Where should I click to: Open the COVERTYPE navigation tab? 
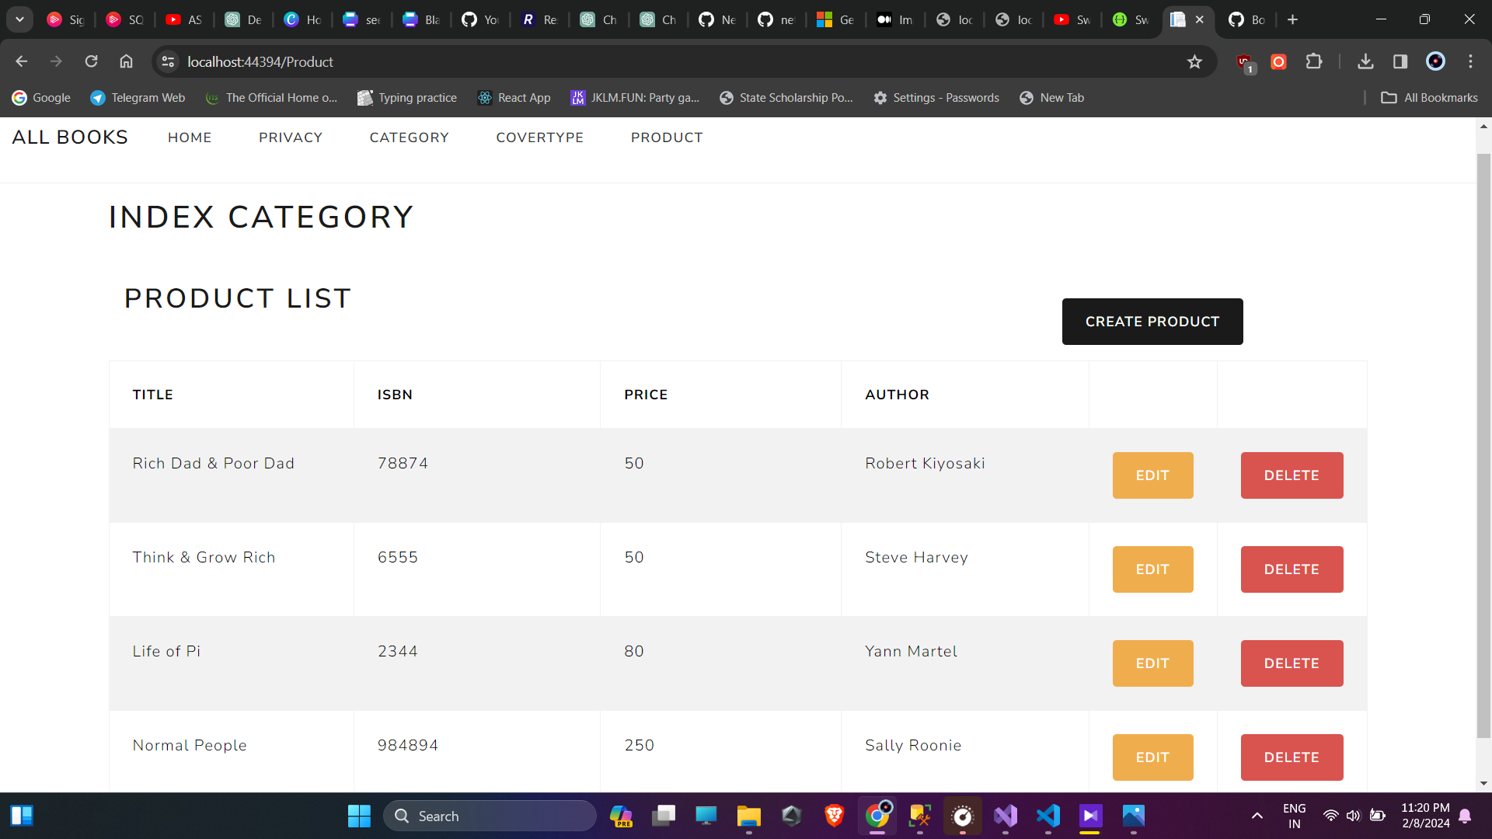click(540, 138)
